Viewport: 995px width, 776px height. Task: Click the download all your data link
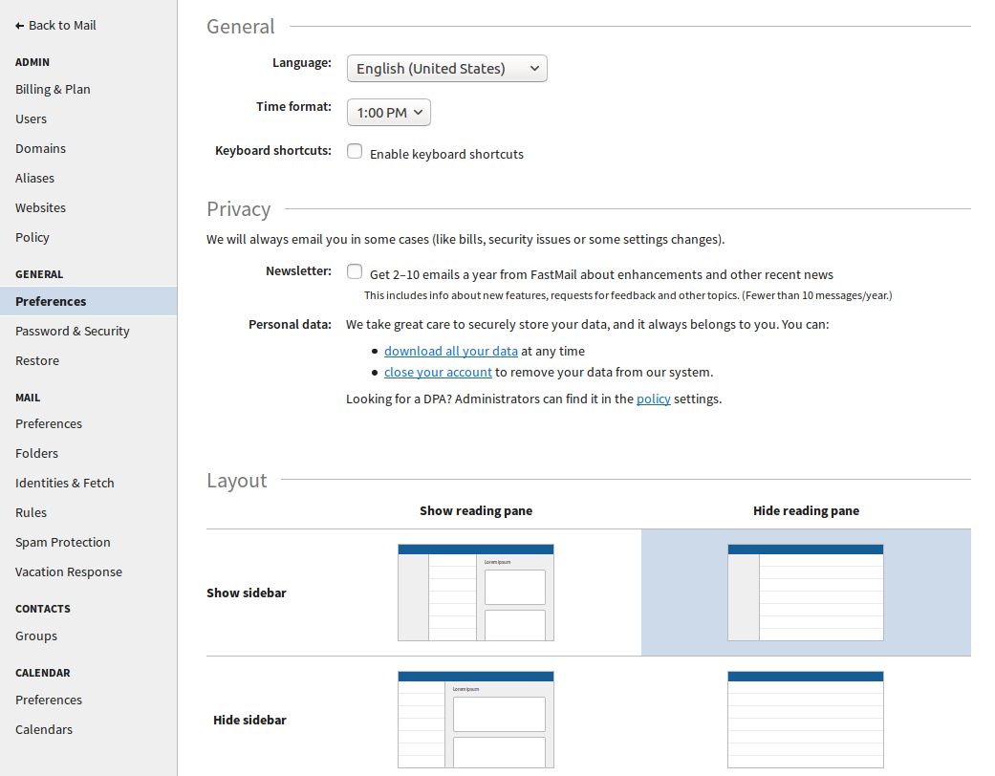[450, 351]
